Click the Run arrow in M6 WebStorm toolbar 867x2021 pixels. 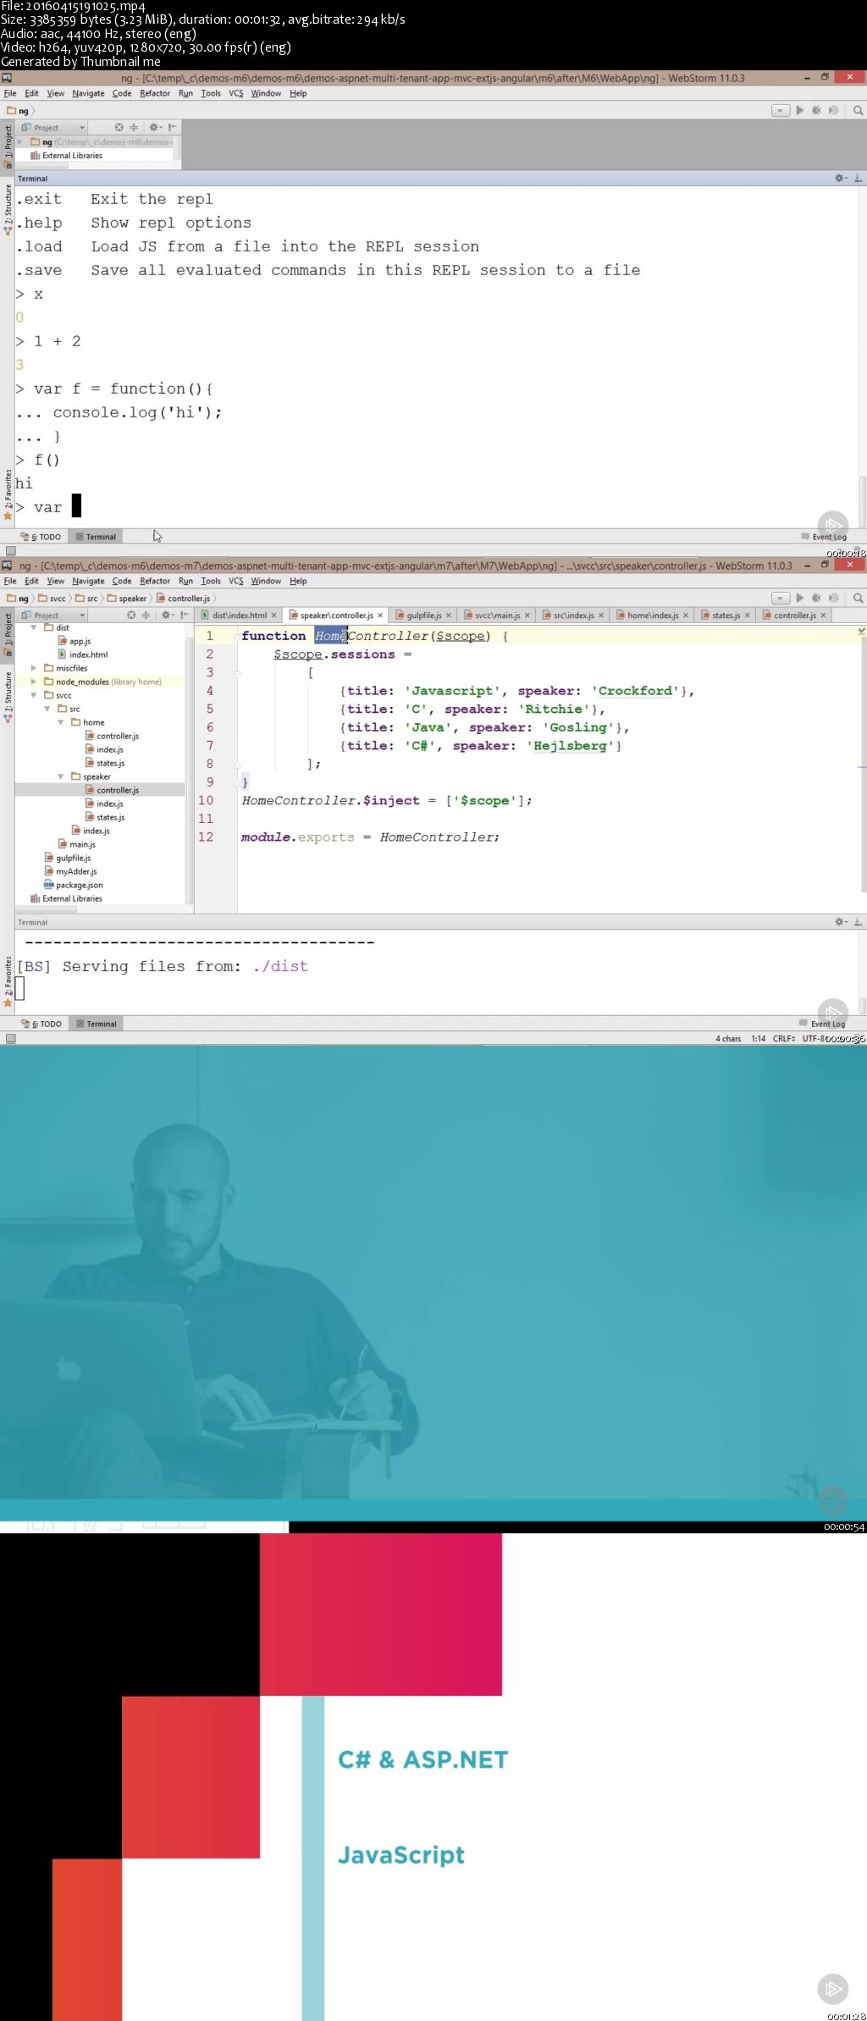[800, 111]
